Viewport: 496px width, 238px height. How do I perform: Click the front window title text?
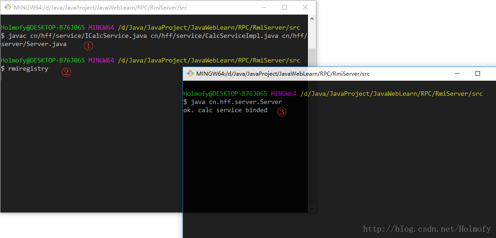283,74
